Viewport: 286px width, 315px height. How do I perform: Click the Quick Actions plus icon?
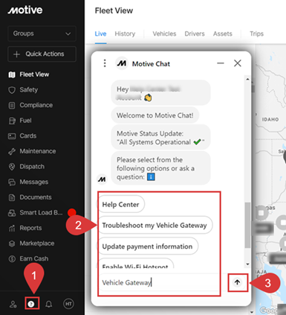(16, 54)
